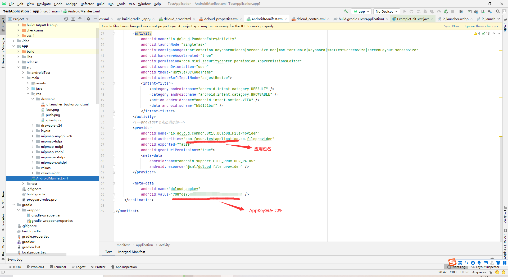This screenshot has width=508, height=277.
Task: Click the read-only lock icon in status bar
Action: [x=490, y=272]
